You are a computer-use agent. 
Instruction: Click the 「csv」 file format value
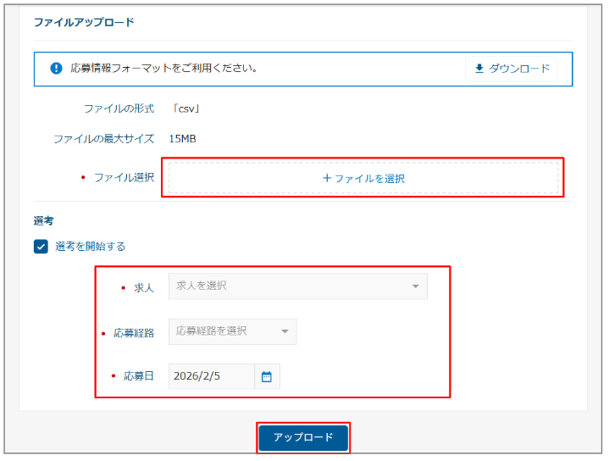[185, 108]
